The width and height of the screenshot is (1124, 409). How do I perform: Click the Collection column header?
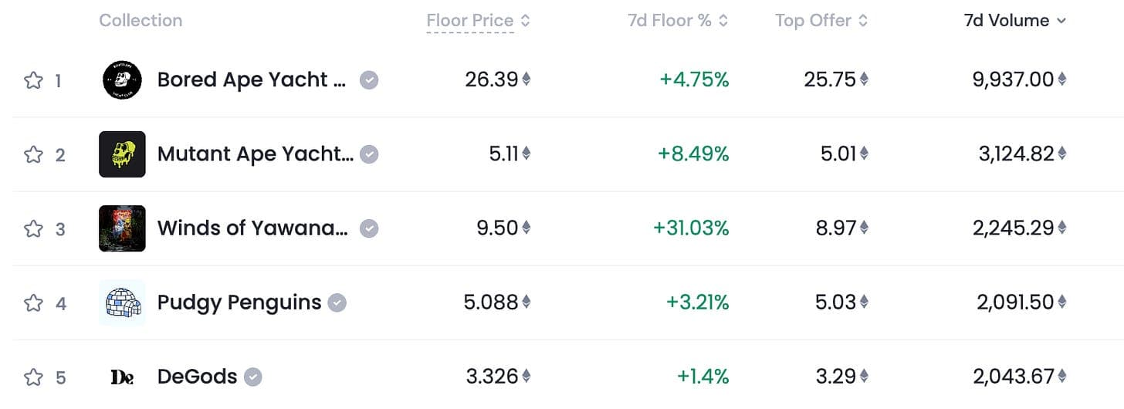(x=140, y=21)
